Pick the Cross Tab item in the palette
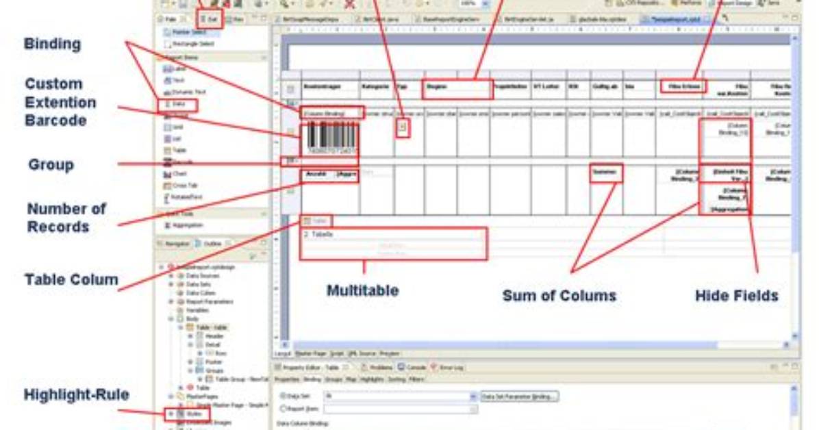 (x=181, y=186)
